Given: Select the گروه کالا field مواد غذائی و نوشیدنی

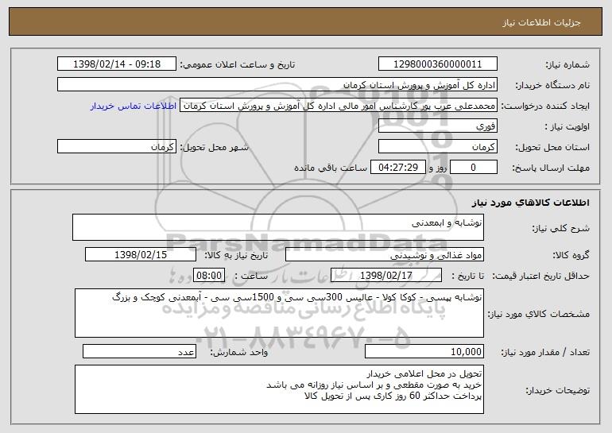Looking at the screenshot, I should click(385, 255).
